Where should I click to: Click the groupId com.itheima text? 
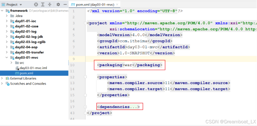pyautogui.click(x=134, y=41)
